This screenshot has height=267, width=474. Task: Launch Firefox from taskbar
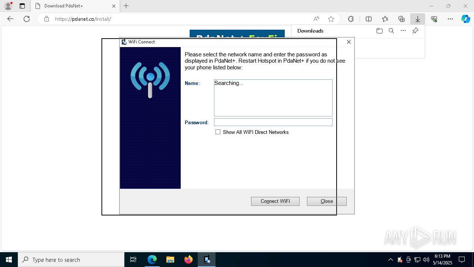point(188,260)
